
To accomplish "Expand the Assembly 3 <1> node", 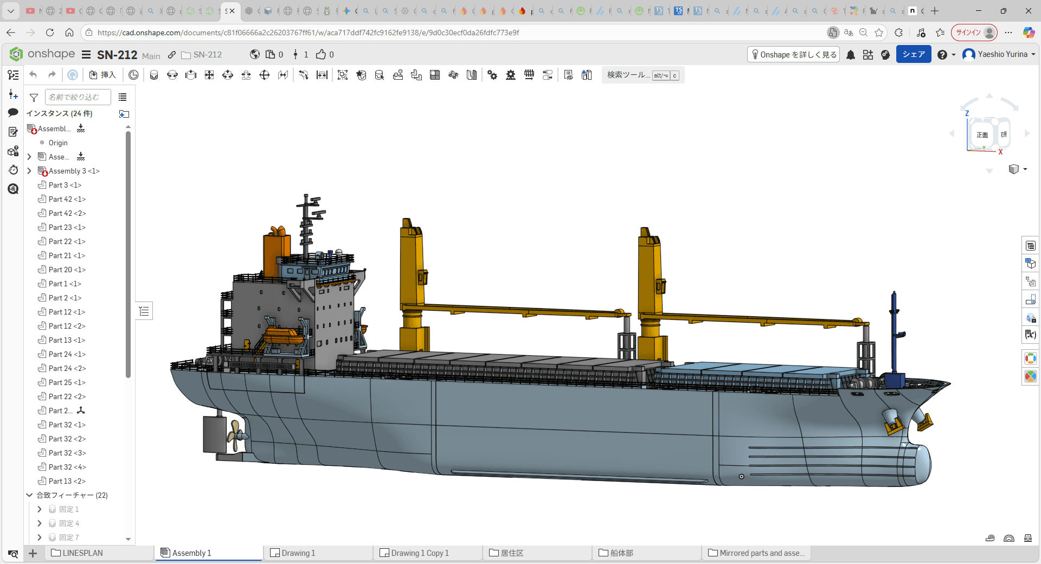I will (29, 171).
